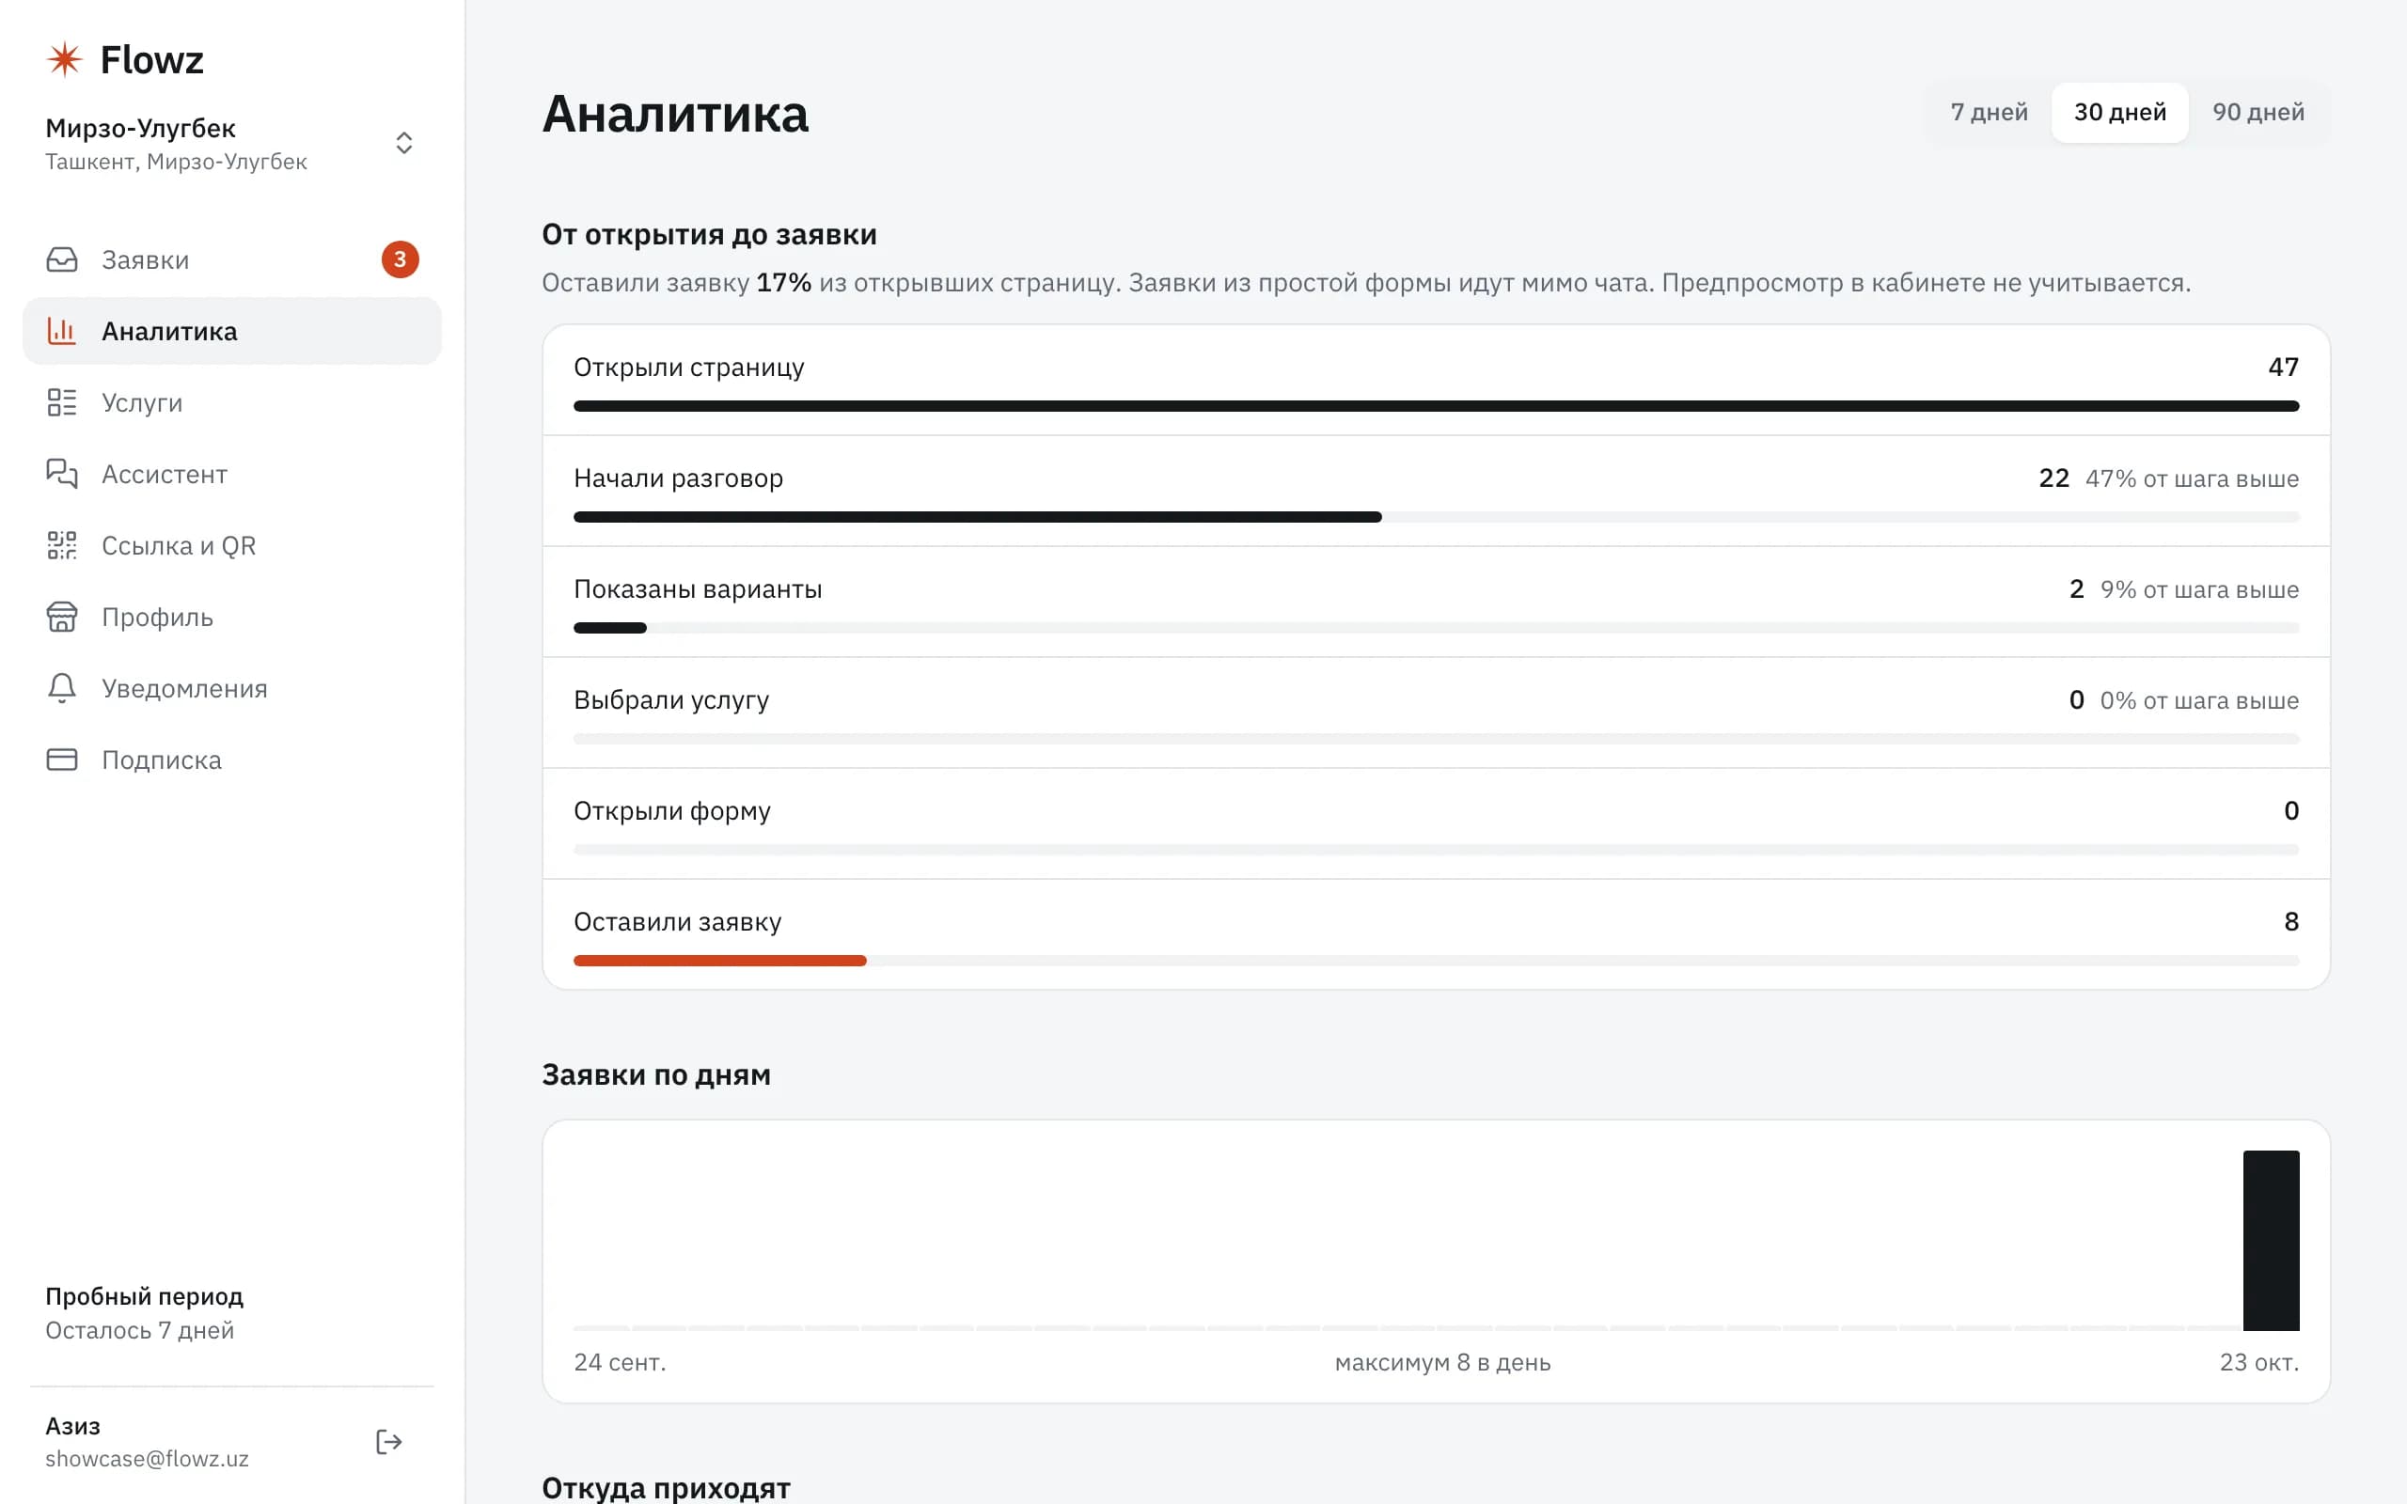2407x1504 pixels.
Task: Click the 'Заявки по дням' heading
Action: 656,1075
